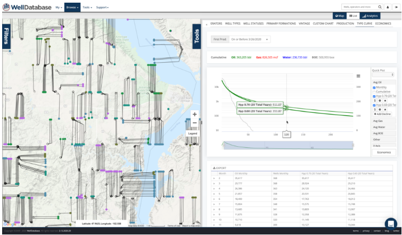
Task: Select the Type Curve tab
Action: tap(365, 23)
